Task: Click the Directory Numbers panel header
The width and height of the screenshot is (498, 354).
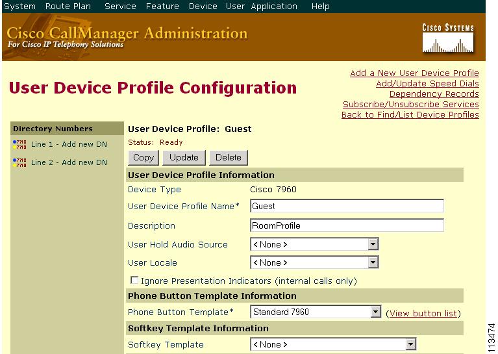Action: [67, 129]
